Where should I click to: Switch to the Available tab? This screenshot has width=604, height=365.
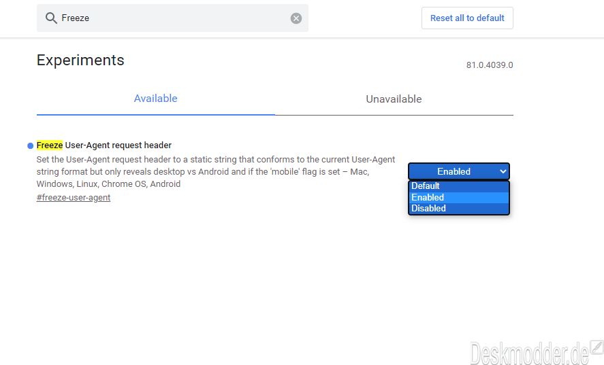coord(156,99)
